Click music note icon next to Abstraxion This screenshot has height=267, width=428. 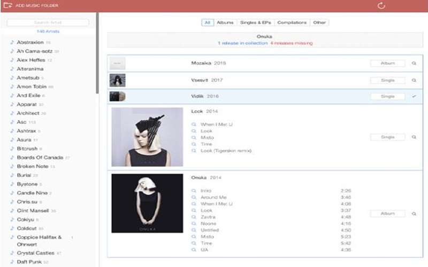[12, 42]
